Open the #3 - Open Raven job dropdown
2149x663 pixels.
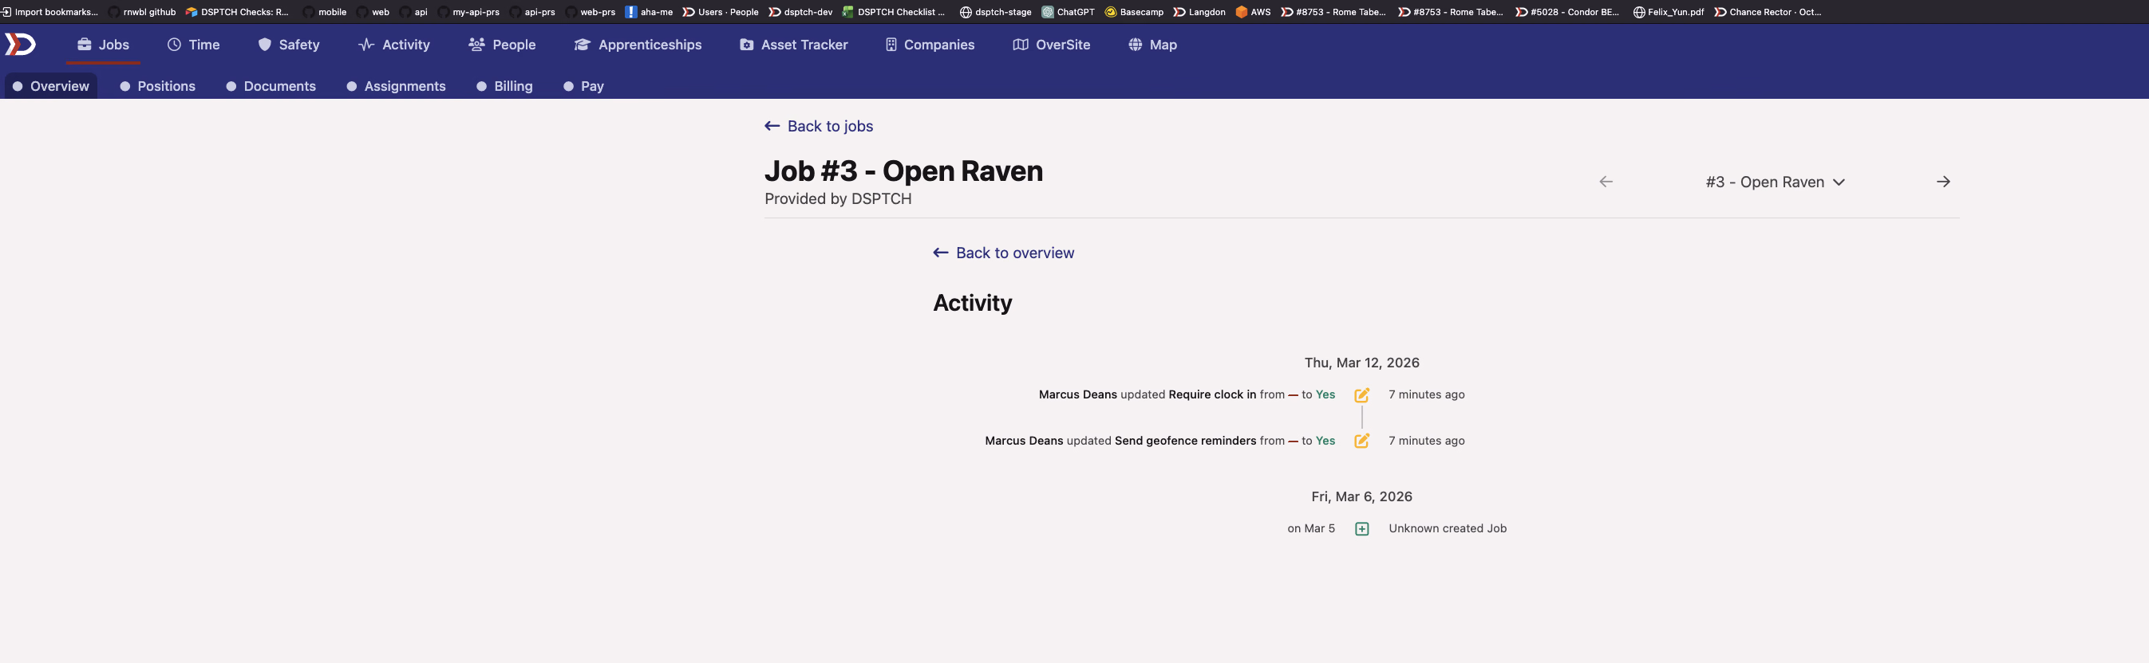1776,182
